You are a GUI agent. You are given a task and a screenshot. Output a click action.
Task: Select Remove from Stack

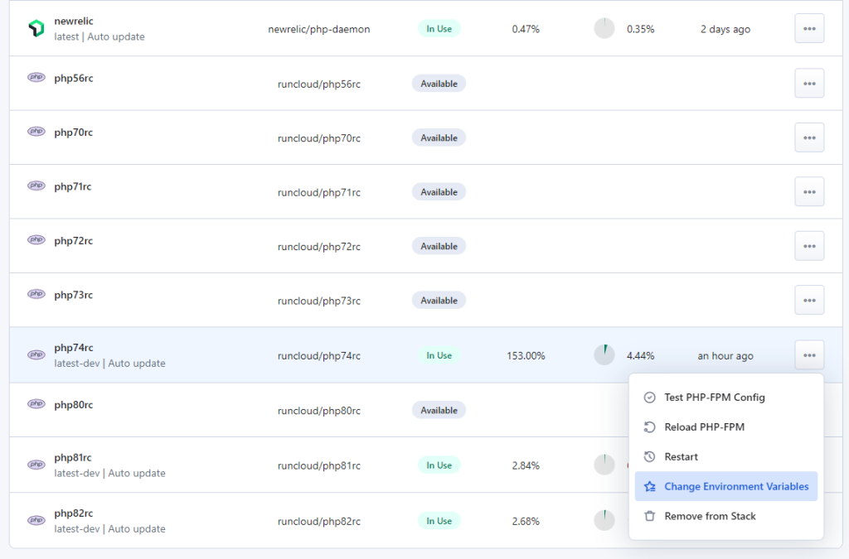[x=726, y=516]
